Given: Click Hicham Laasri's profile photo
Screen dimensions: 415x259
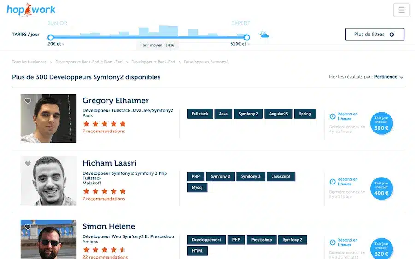Looking at the screenshot, I should click(48, 181).
